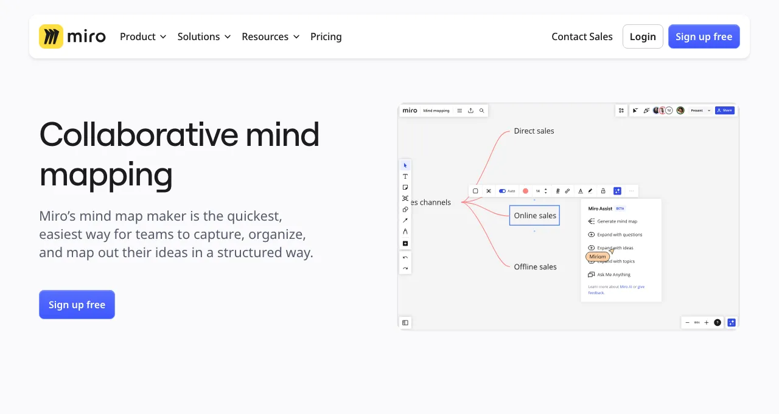Open the three-dots more options in the node toolbar
This screenshot has width=779, height=414.
631,191
